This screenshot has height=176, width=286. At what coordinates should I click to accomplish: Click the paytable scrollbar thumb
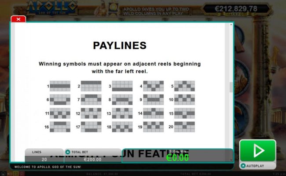click(x=231, y=87)
